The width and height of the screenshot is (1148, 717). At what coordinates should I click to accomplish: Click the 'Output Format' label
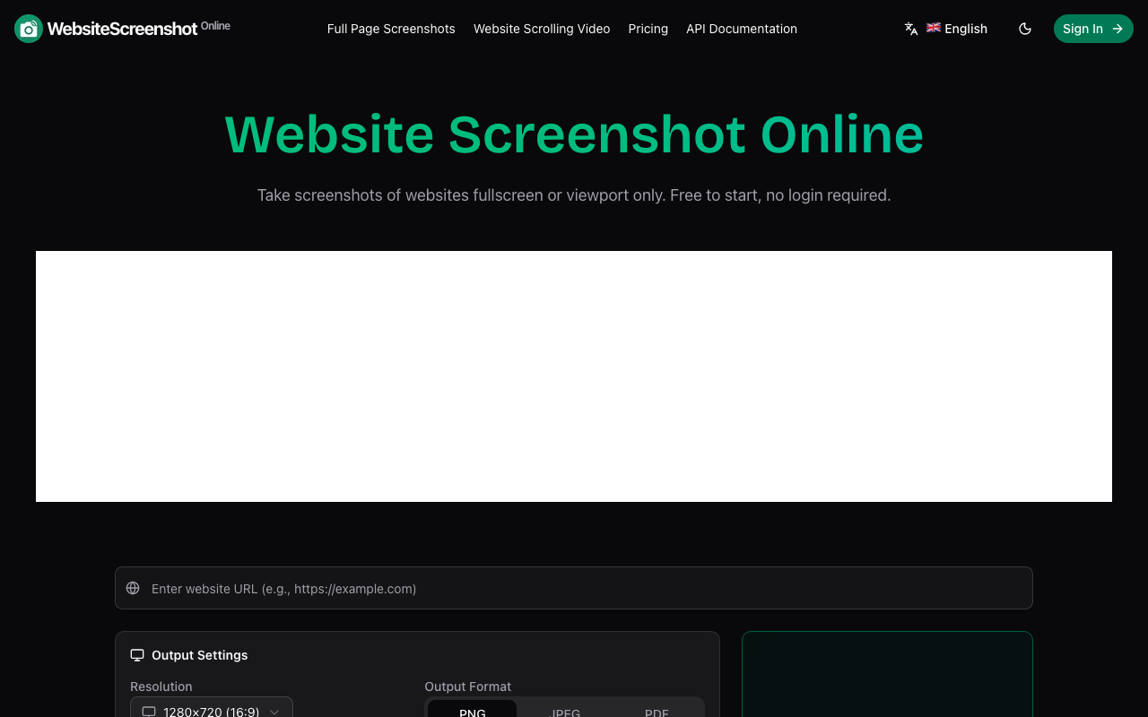pyautogui.click(x=468, y=687)
